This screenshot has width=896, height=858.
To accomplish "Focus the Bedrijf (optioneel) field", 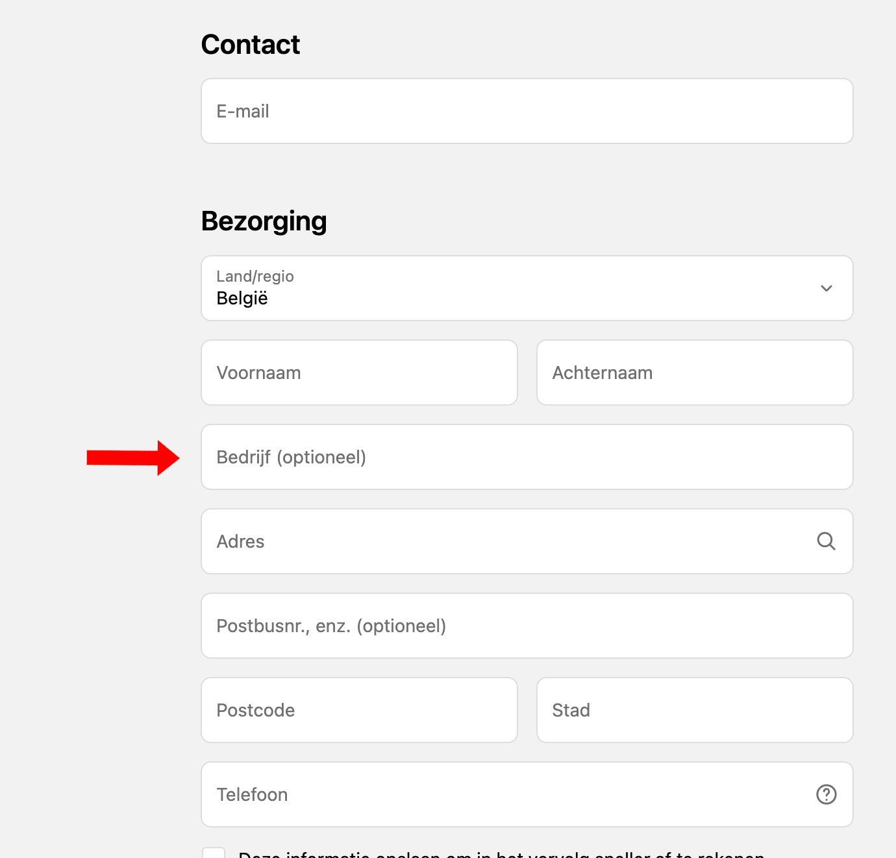I will tap(527, 457).
